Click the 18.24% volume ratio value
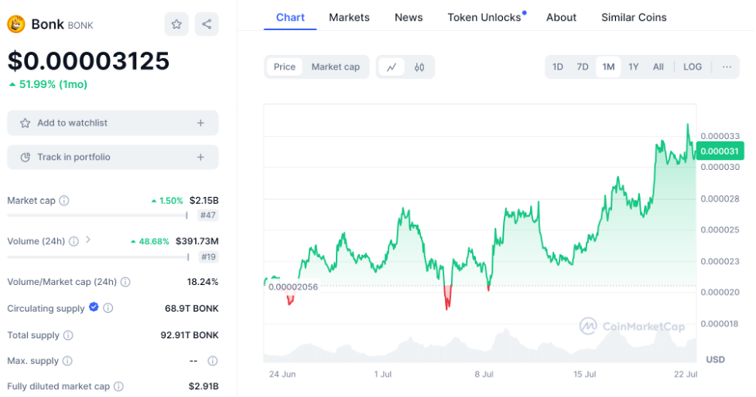This screenshot has width=756, height=397. [203, 282]
